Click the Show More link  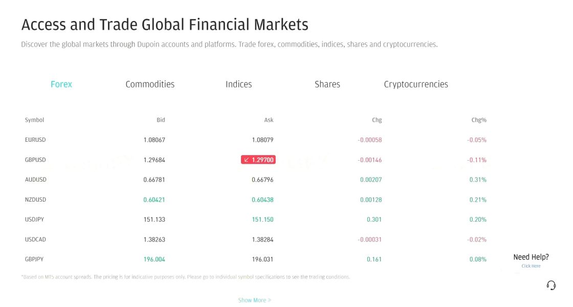pyautogui.click(x=252, y=300)
